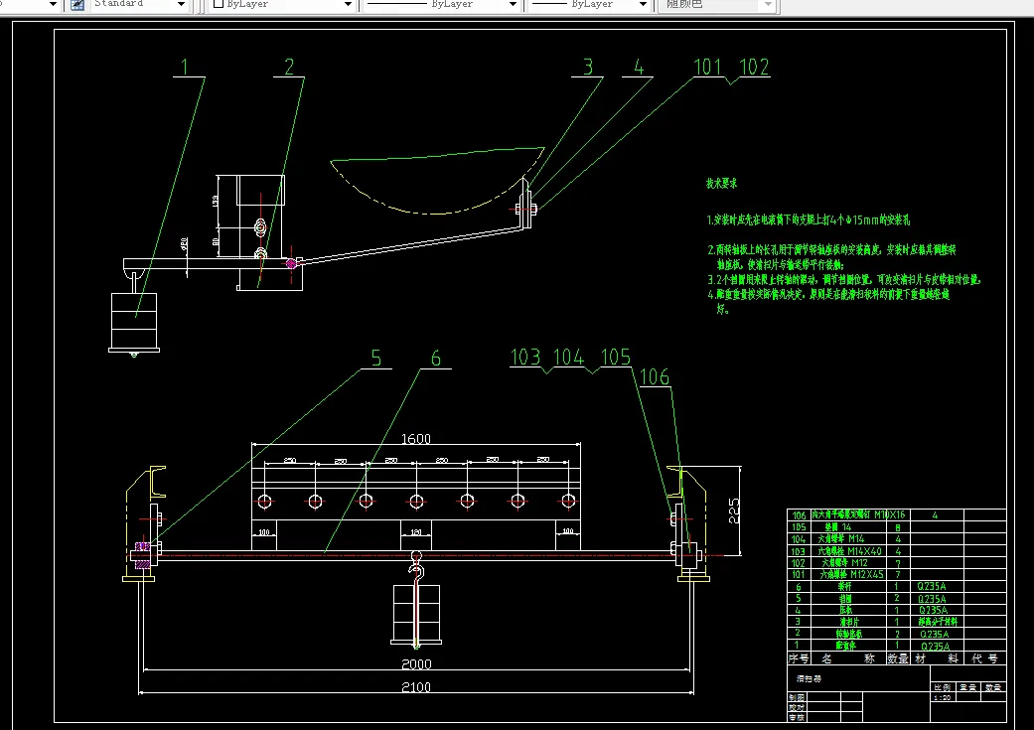Select balloon label "102" in the top view

pos(755,67)
